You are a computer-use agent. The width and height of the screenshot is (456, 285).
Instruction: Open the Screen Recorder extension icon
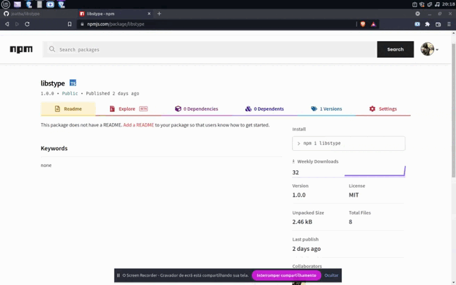pos(417,24)
